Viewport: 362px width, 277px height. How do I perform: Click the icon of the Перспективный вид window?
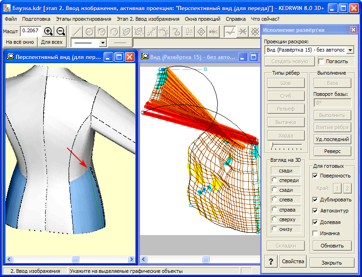pos(10,56)
